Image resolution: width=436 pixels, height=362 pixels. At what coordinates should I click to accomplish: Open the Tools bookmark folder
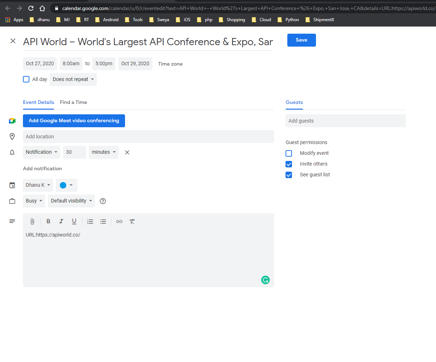click(x=134, y=20)
